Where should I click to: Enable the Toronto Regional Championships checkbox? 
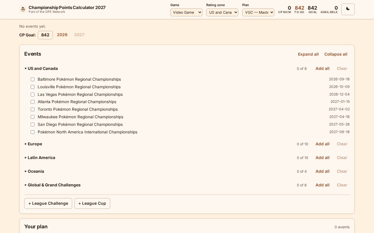[x=32, y=110]
